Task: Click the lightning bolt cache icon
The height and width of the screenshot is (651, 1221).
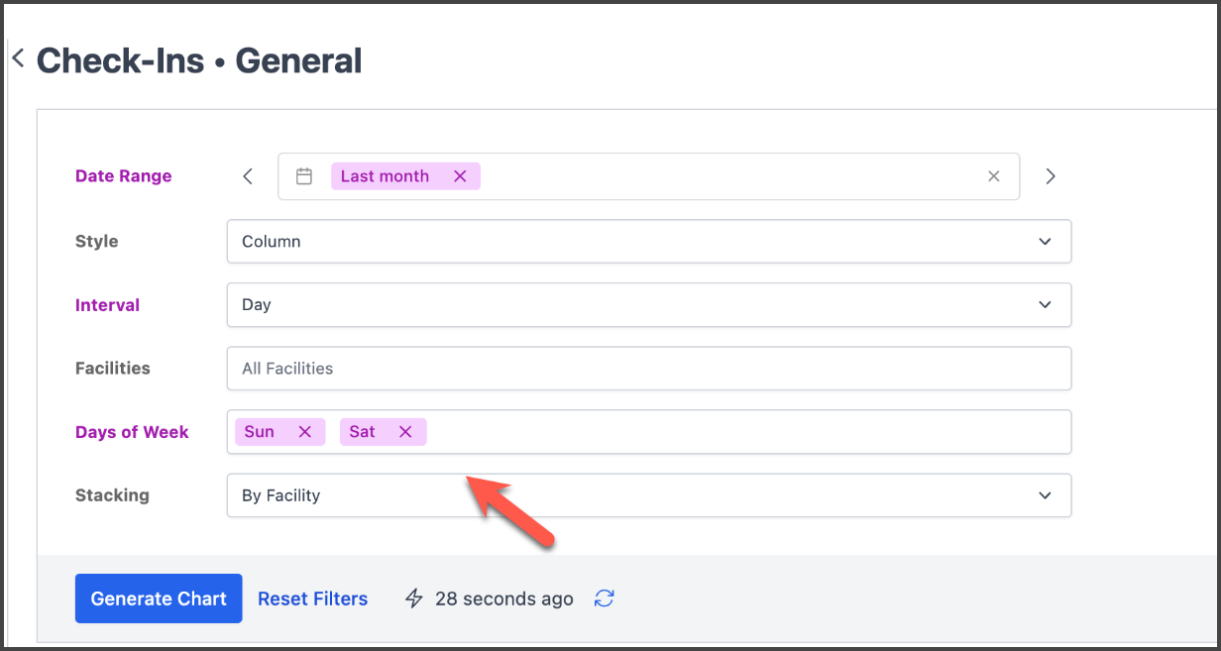Action: [414, 598]
